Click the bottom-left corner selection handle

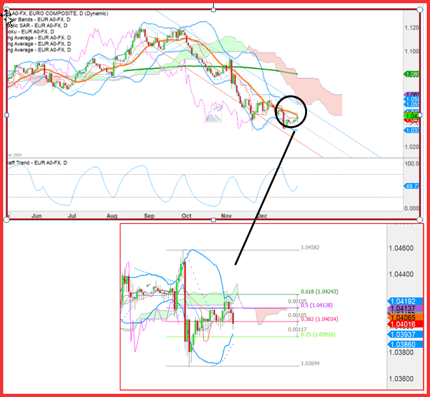pos(6,220)
